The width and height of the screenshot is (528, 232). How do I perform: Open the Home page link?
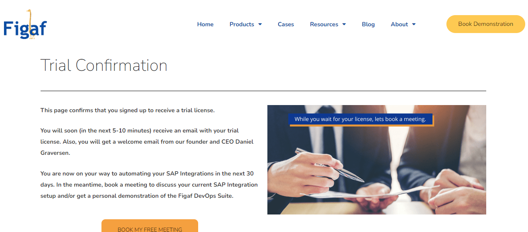pyautogui.click(x=205, y=24)
